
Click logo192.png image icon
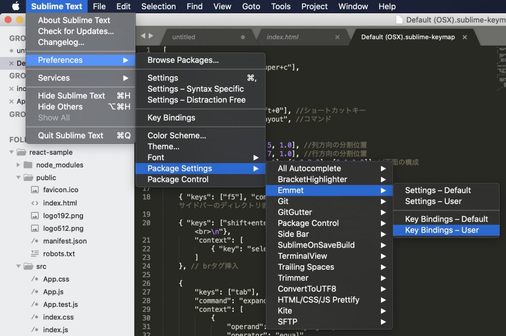click(x=35, y=215)
